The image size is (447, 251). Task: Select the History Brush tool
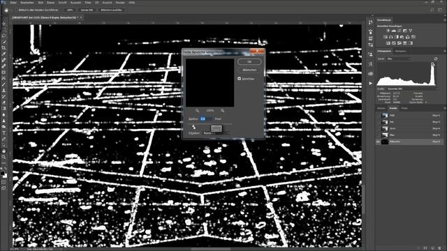pyautogui.click(x=3, y=96)
